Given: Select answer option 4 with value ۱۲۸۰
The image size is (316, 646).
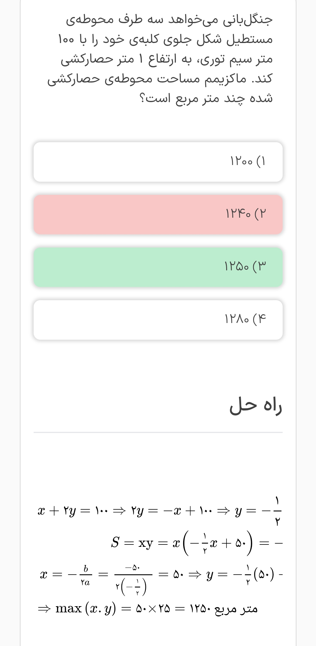Looking at the screenshot, I should [158, 319].
